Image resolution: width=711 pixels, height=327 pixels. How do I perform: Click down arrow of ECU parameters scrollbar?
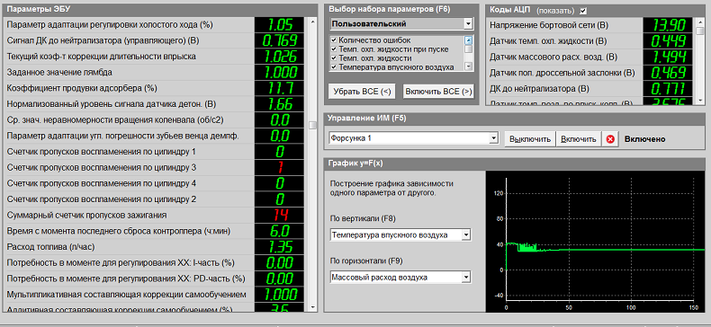tap(312, 307)
